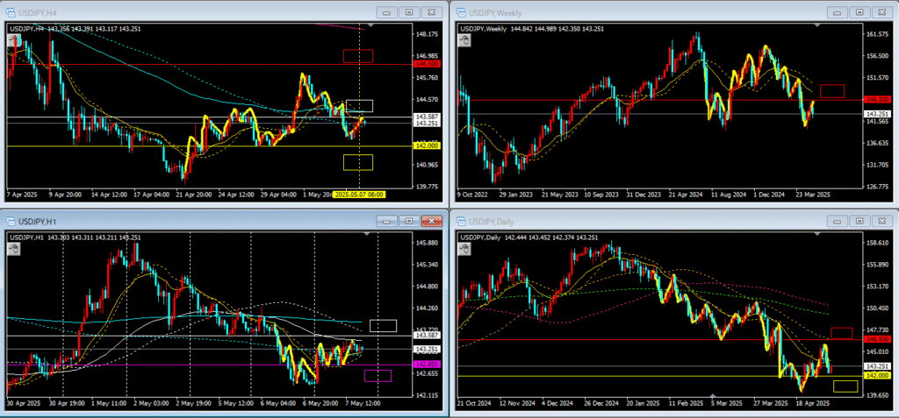Close the USDJPY,H4 chart window

[432, 12]
